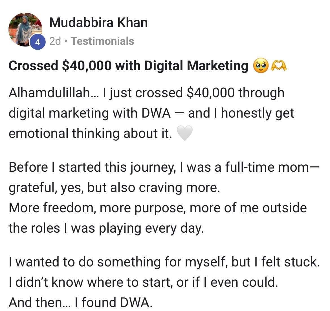Image resolution: width=330 pixels, height=311 pixels.
Task: Click the line 'the roles I was playing every day.'
Action: [106, 228]
